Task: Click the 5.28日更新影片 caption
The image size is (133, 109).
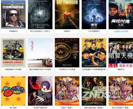Action: click(94, 31)
